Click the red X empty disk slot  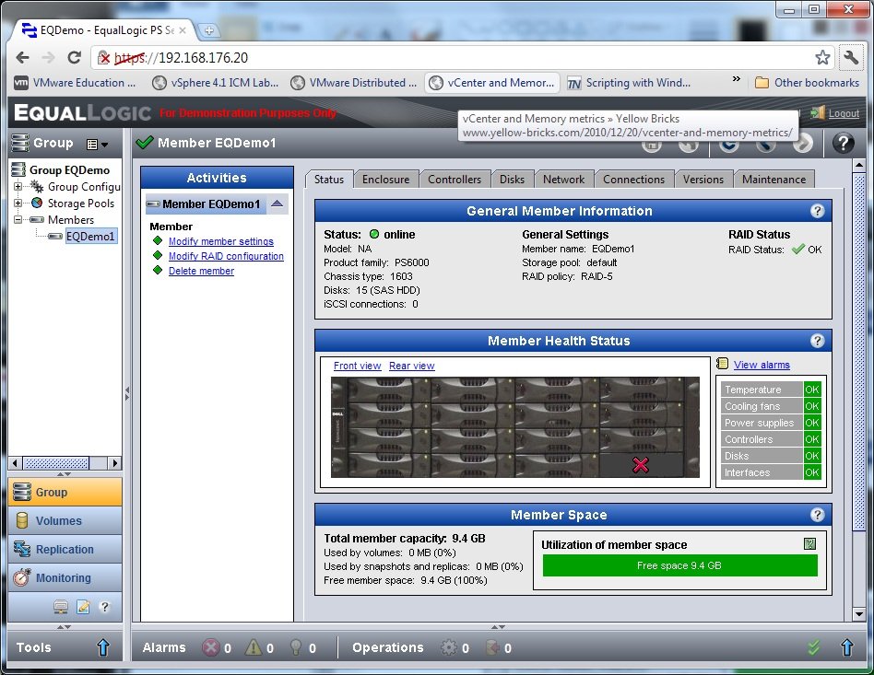click(x=641, y=464)
